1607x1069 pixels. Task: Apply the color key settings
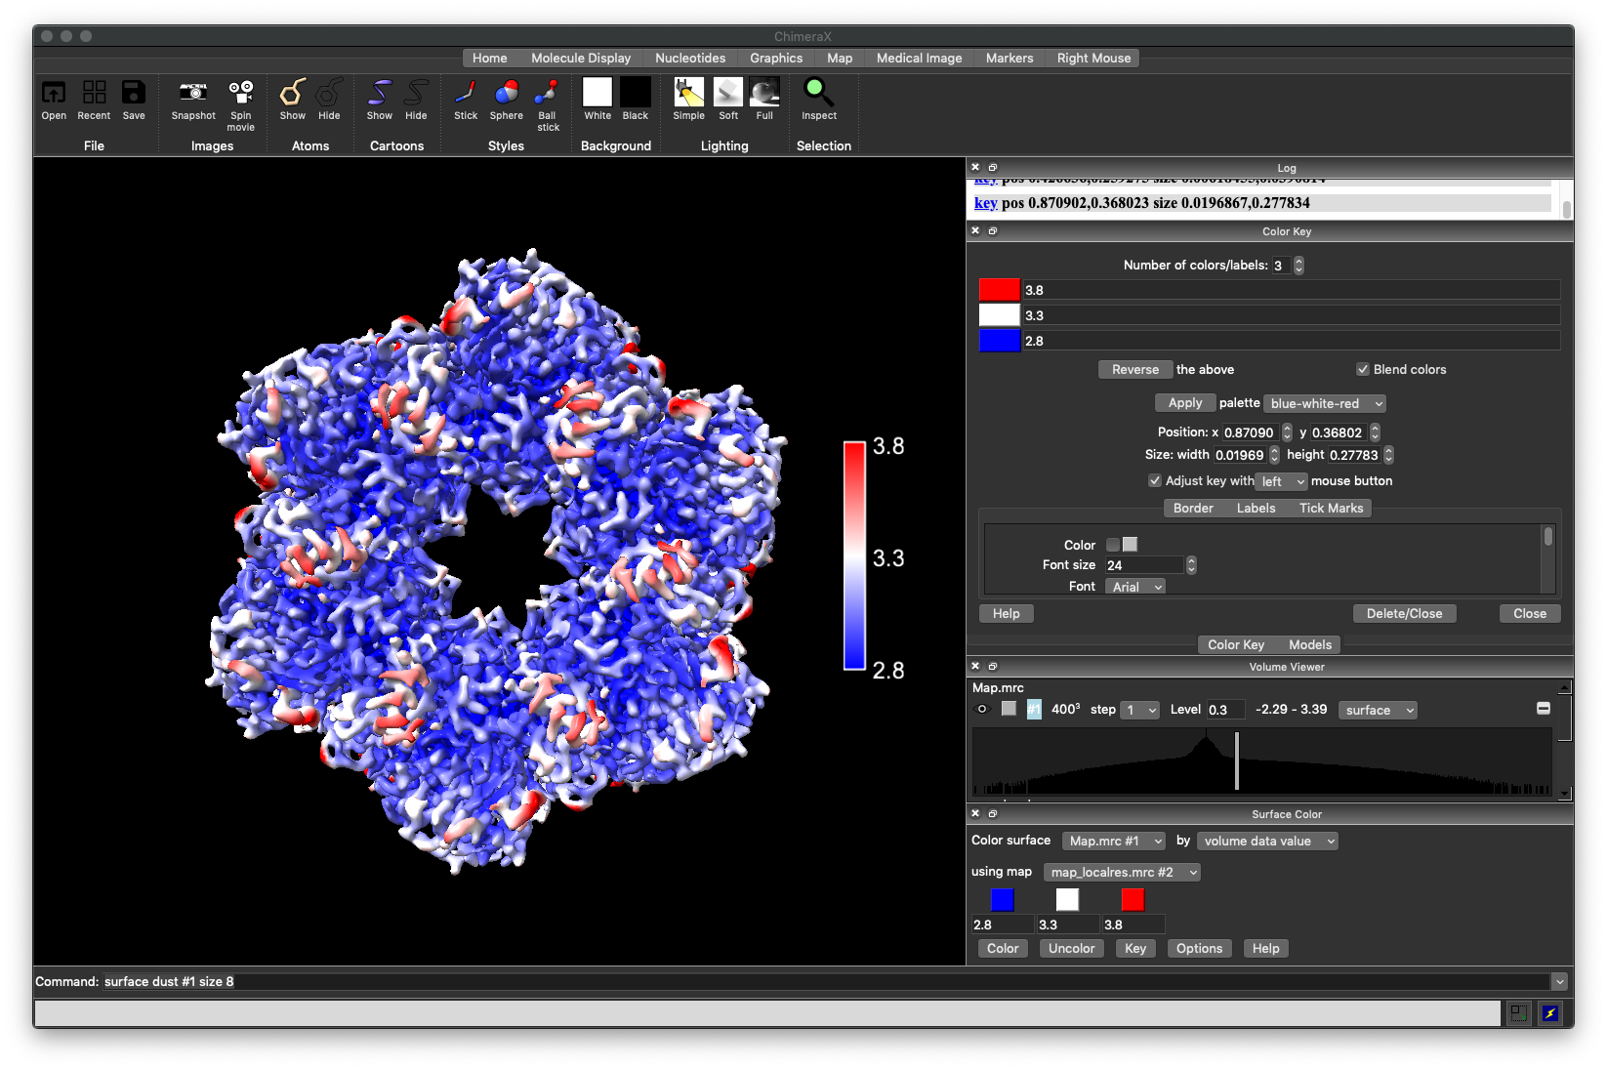(x=1184, y=402)
